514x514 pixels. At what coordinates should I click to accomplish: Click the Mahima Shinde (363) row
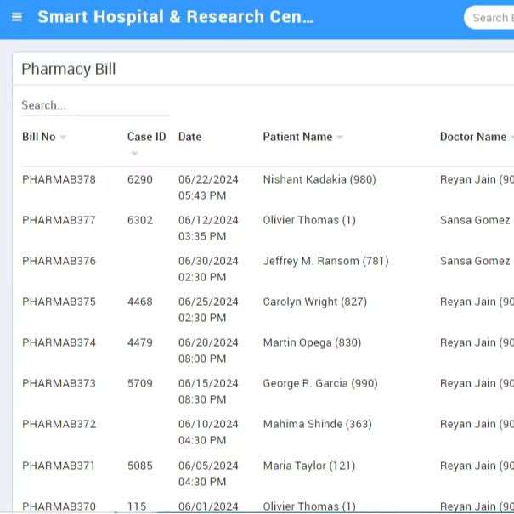317,424
